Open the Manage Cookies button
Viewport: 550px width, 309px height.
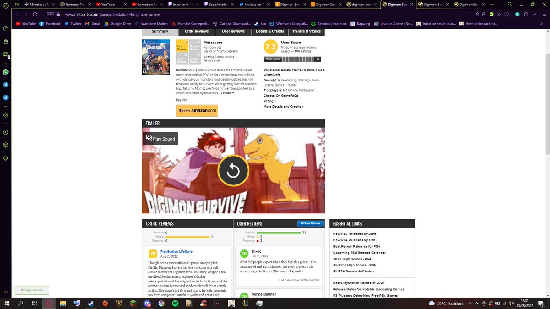click(x=32, y=290)
